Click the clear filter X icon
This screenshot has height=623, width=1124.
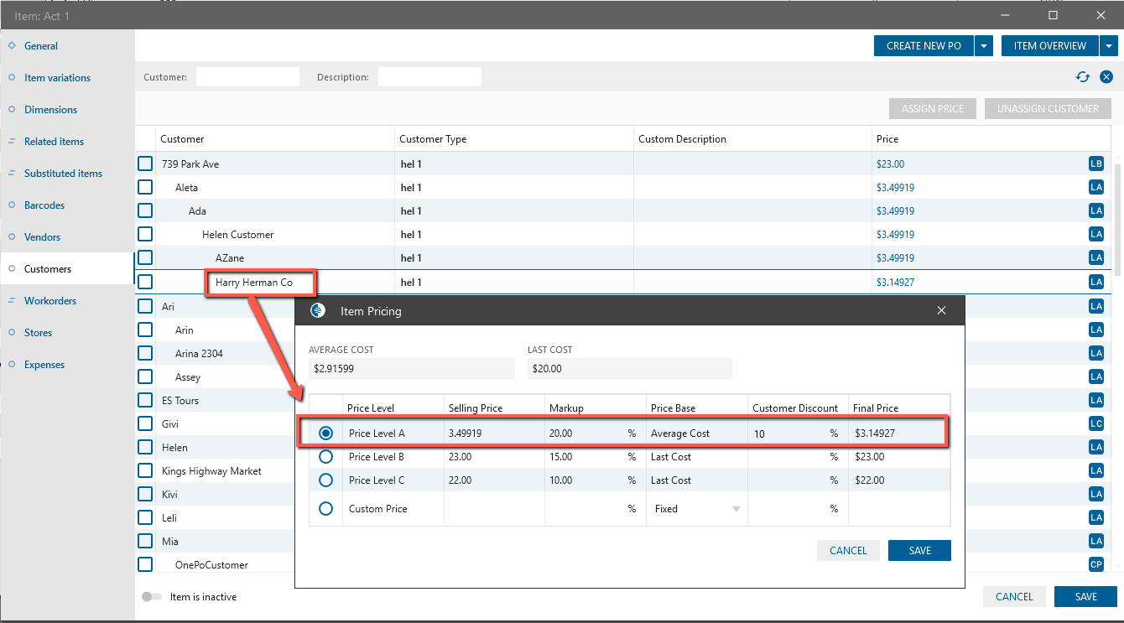1106,77
